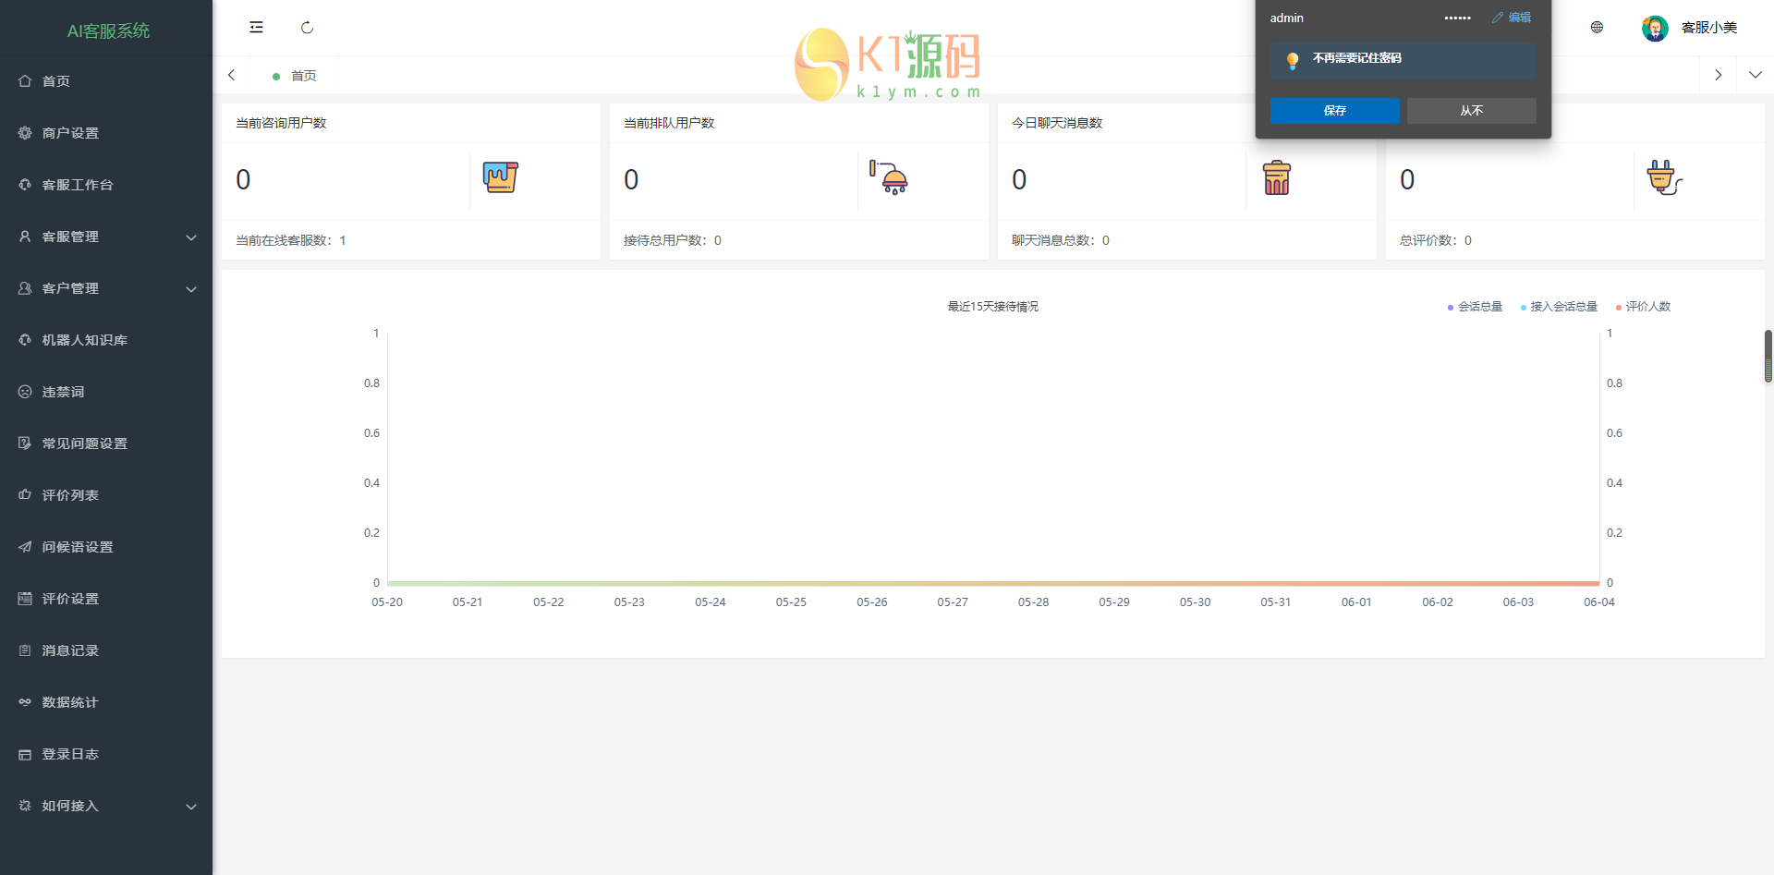Viewport: 1774px width, 875px height.
Task: Click the paint bucket icon in 当前咨询用户数 card
Action: [500, 176]
